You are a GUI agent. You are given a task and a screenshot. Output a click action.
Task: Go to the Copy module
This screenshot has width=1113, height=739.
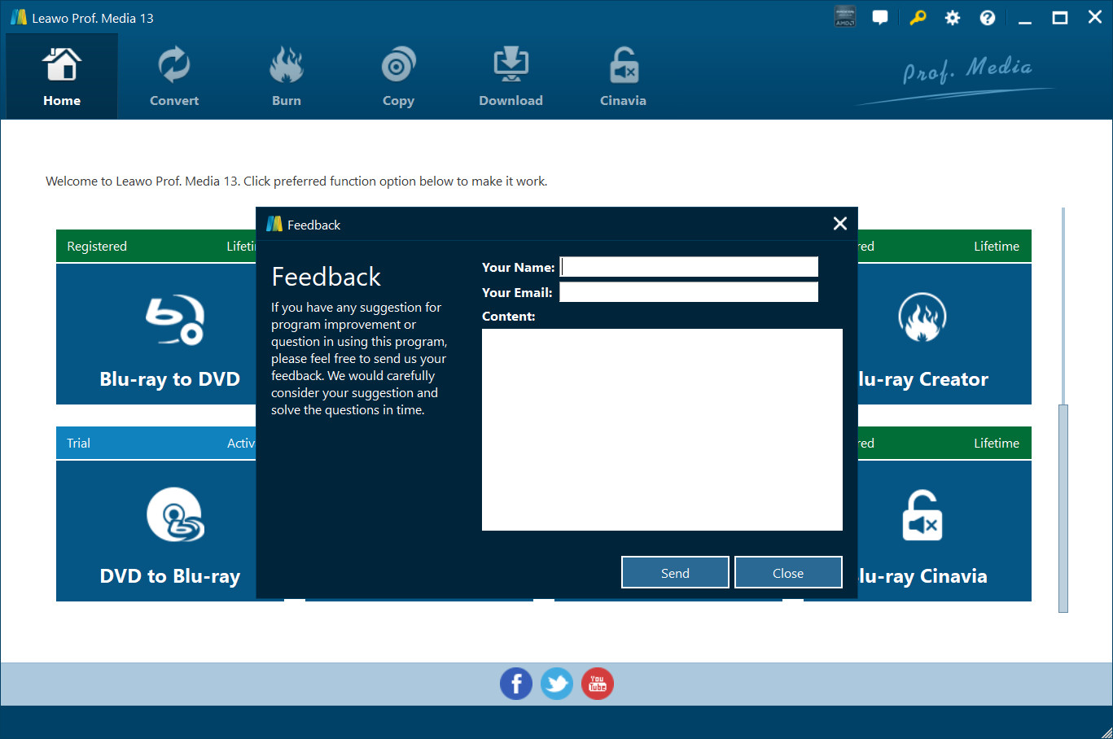398,77
